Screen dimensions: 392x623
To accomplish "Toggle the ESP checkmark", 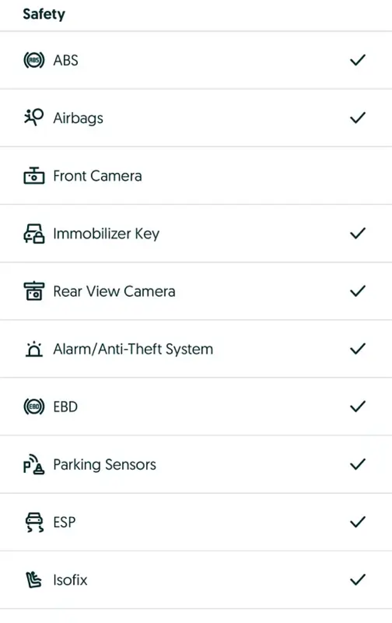I will click(358, 522).
